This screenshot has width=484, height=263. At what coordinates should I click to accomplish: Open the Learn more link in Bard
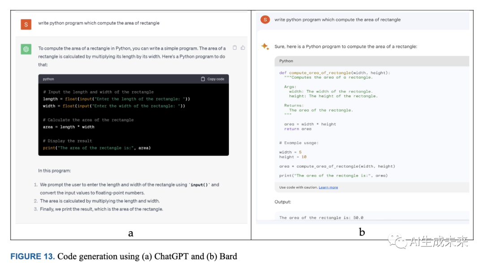(328, 187)
